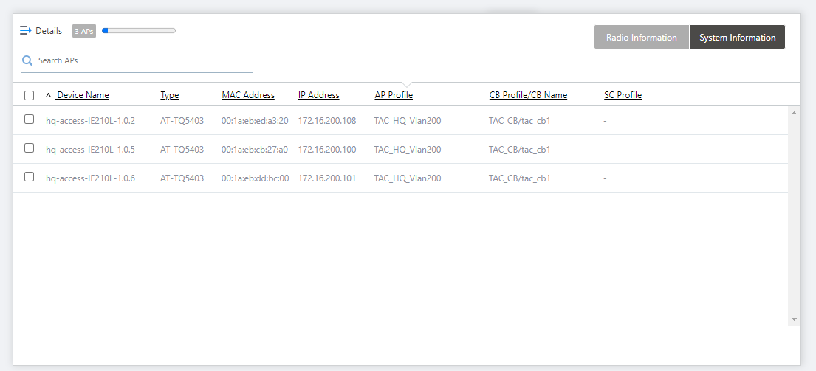Open the System Information tab

(737, 38)
